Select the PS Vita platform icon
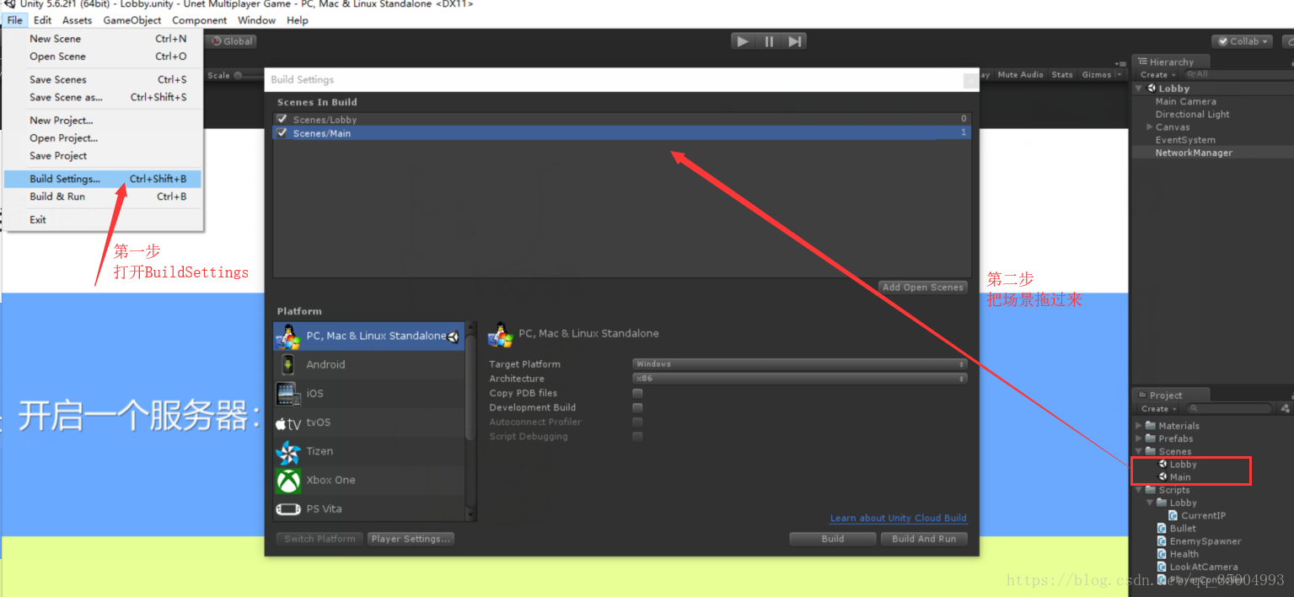1294x597 pixels. tap(288, 508)
